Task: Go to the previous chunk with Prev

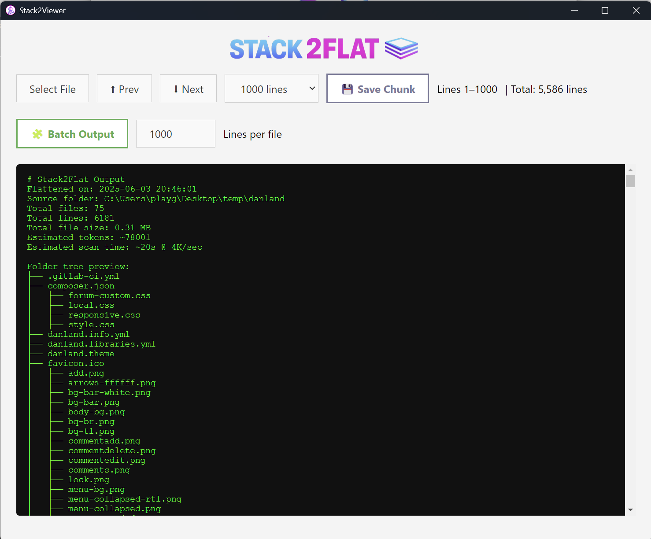Action: (x=124, y=89)
